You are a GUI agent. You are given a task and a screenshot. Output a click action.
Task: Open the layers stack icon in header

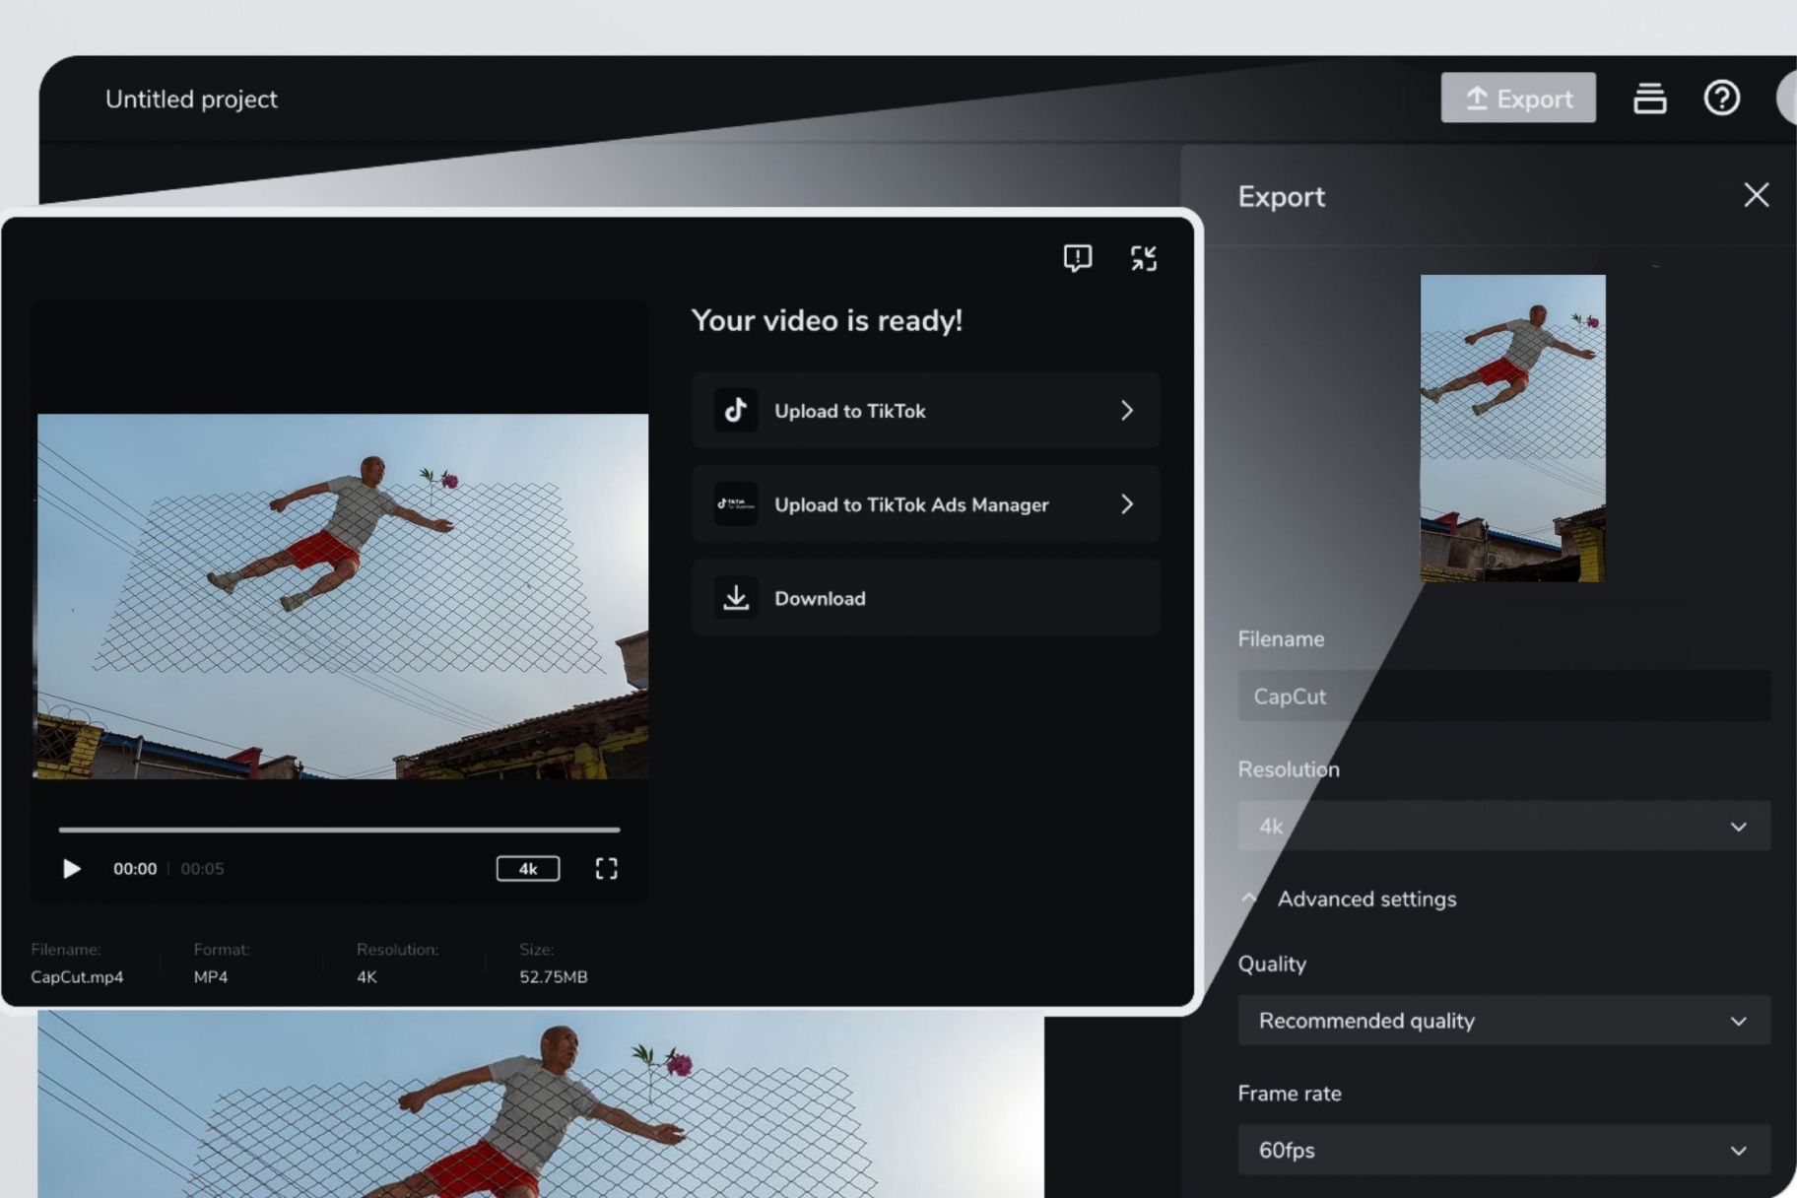[x=1649, y=99]
